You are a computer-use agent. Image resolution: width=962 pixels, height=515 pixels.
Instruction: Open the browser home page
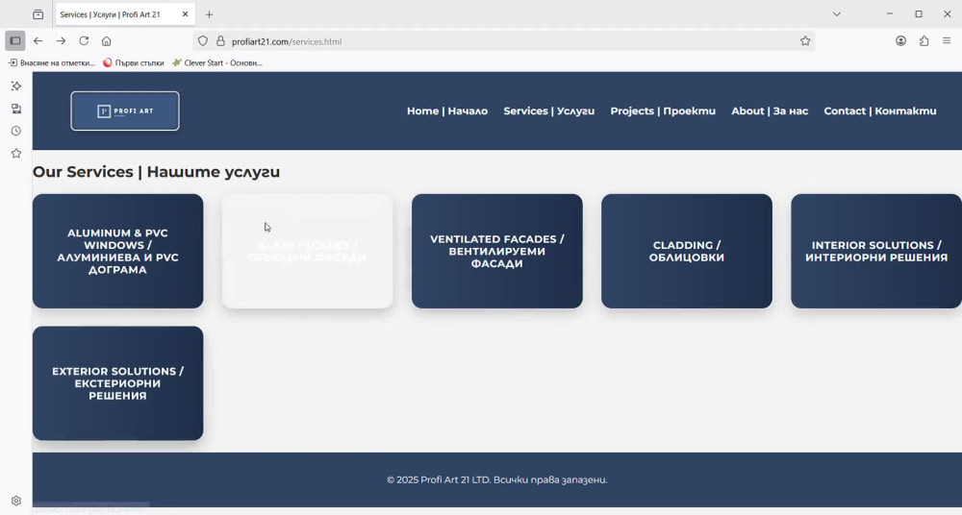pos(106,41)
